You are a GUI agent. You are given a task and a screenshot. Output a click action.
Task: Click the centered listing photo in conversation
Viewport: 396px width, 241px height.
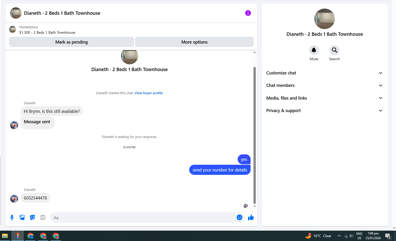(129, 57)
